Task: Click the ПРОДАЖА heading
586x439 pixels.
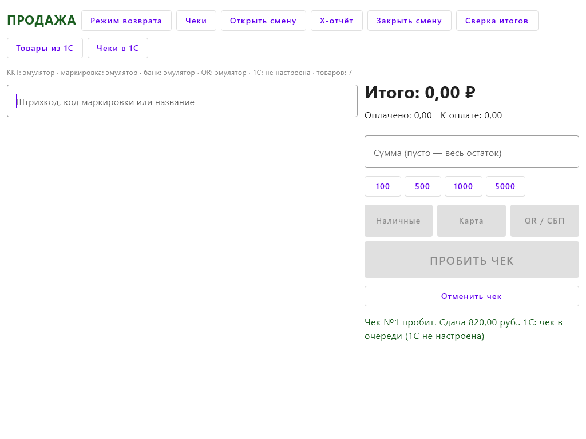Action: [41, 20]
